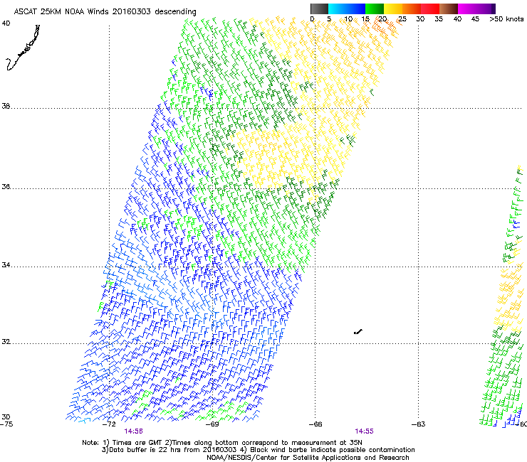Click the ">50 knots" legend label
The height and width of the screenshot is (462, 527).
(x=506, y=19)
